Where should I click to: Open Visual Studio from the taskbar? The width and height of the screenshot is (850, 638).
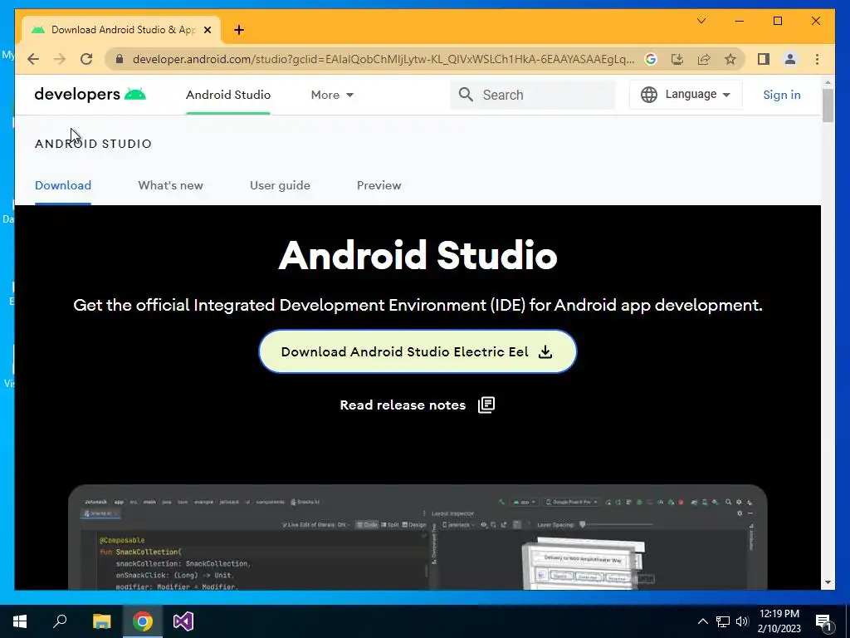pyautogui.click(x=183, y=621)
